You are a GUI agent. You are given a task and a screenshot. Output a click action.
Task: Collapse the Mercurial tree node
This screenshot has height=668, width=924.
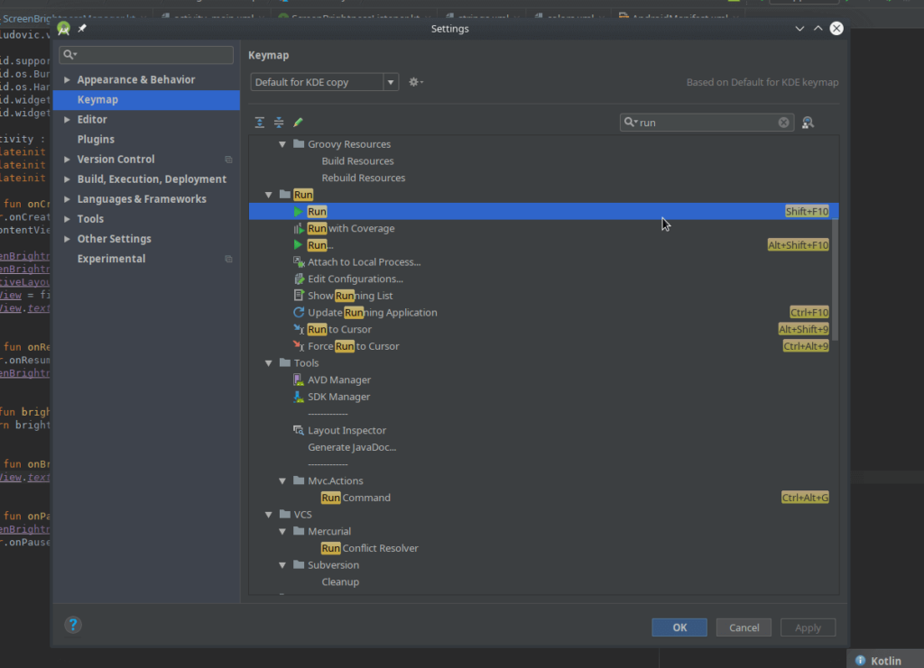coord(282,531)
